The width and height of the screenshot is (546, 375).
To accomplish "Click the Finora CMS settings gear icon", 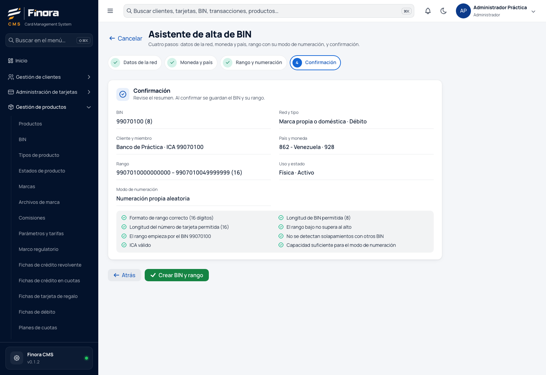I will pos(17,358).
